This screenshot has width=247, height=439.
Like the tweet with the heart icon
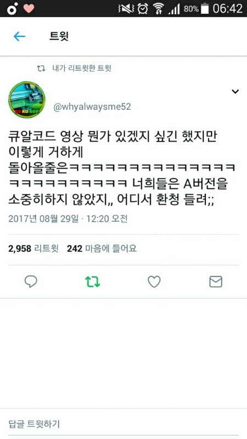(x=154, y=282)
